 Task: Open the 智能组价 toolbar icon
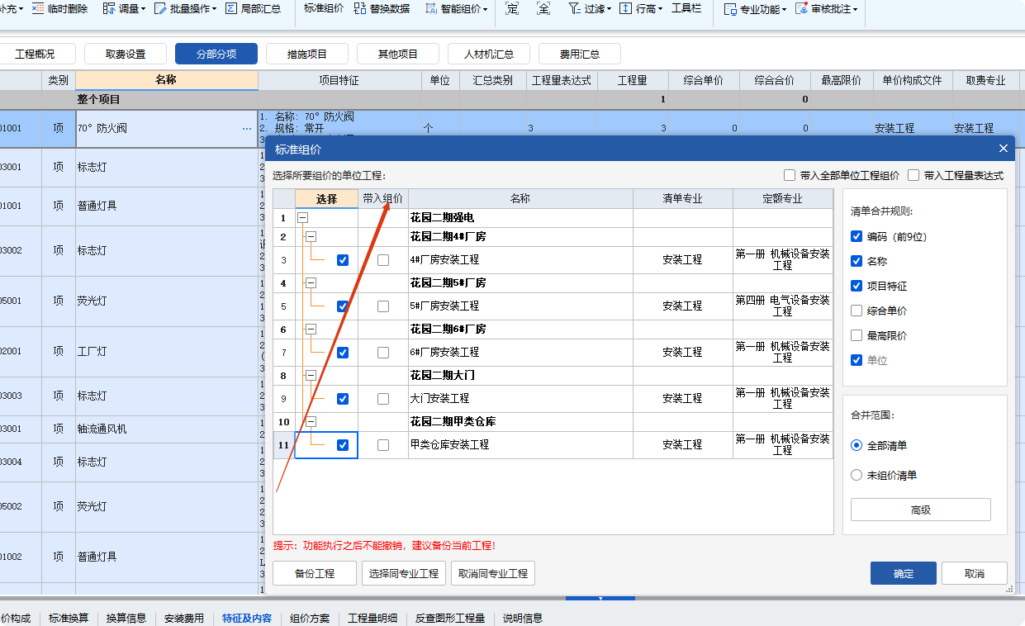pos(455,10)
